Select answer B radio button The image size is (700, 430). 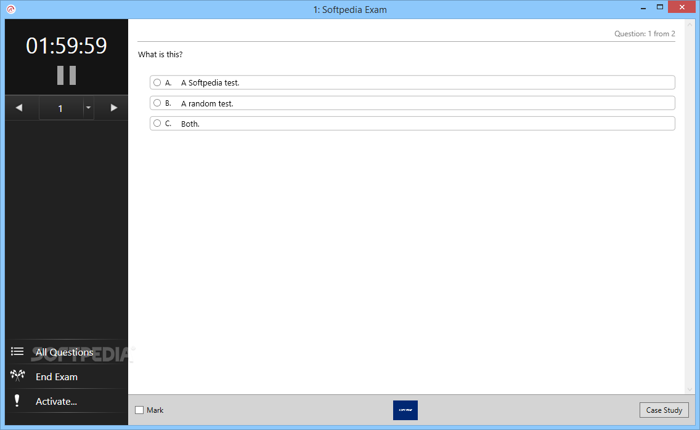point(157,103)
